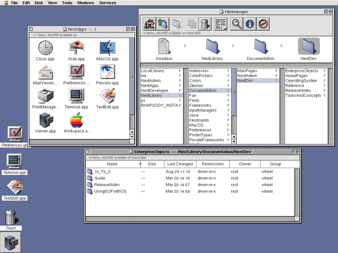338x253 pixels.
Task: Click second browser column scroll down arrow
Action: 234,141
